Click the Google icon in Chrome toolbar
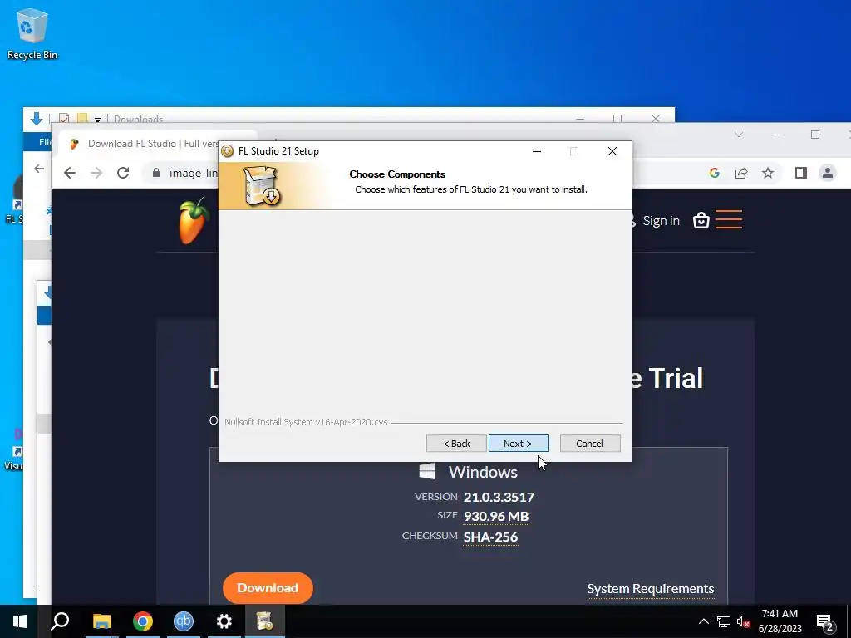This screenshot has height=638, width=851. pos(714,173)
